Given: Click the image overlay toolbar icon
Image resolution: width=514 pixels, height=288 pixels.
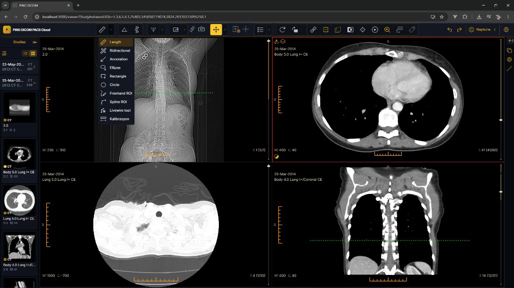Looking at the screenshot, I should pos(176,30).
